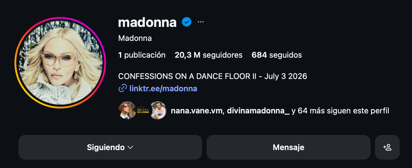The height and width of the screenshot is (168, 412).
Task: Open the three-dot profile options menu
Action: 201,22
